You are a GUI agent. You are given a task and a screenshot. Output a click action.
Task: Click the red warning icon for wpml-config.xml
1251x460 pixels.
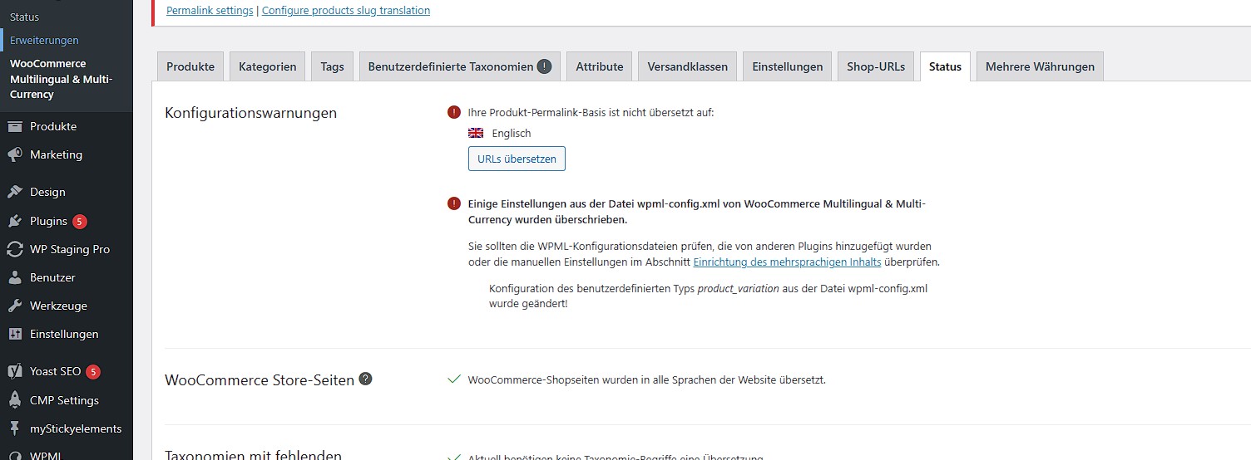coord(454,203)
